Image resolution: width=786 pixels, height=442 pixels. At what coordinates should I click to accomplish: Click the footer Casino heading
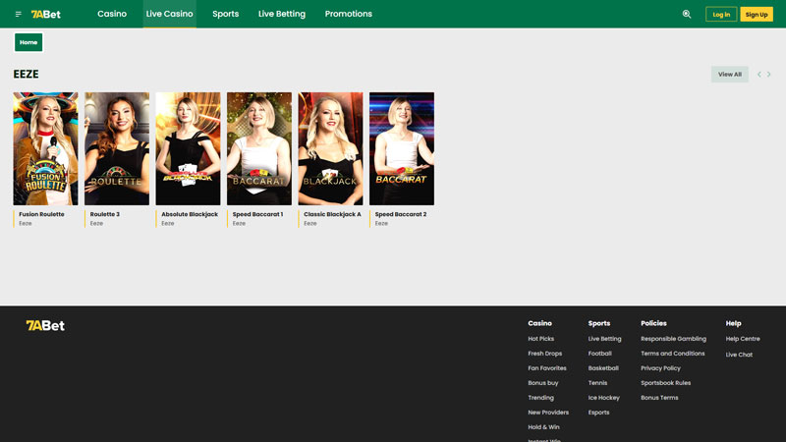pyautogui.click(x=539, y=323)
